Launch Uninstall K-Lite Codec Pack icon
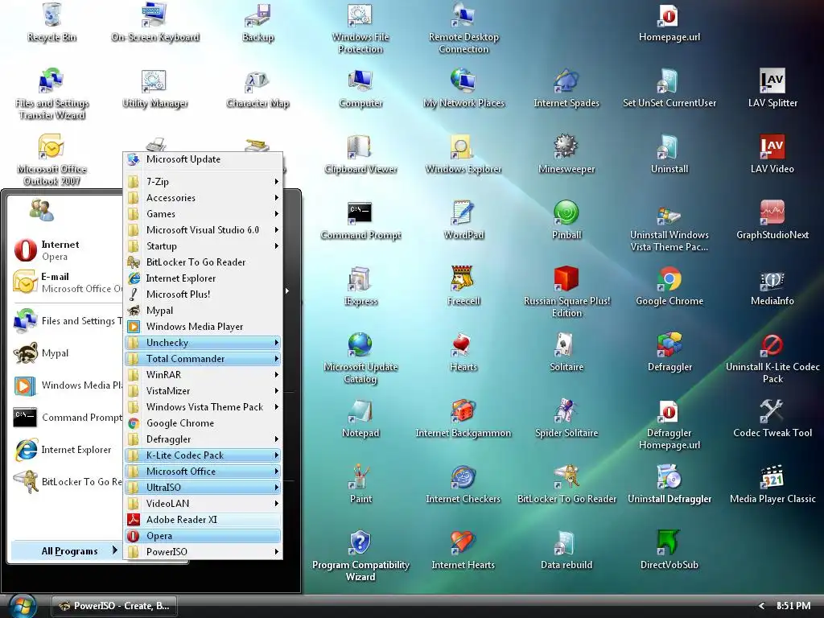The image size is (824, 618). [772, 358]
